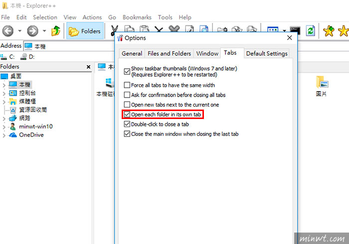The image size is (349, 244).
Task: Open the Views dropdown arrow
Action: (x=284, y=31)
